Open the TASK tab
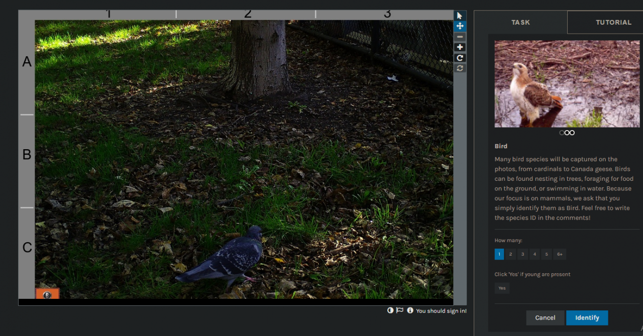This screenshot has height=336, width=643. 520,22
